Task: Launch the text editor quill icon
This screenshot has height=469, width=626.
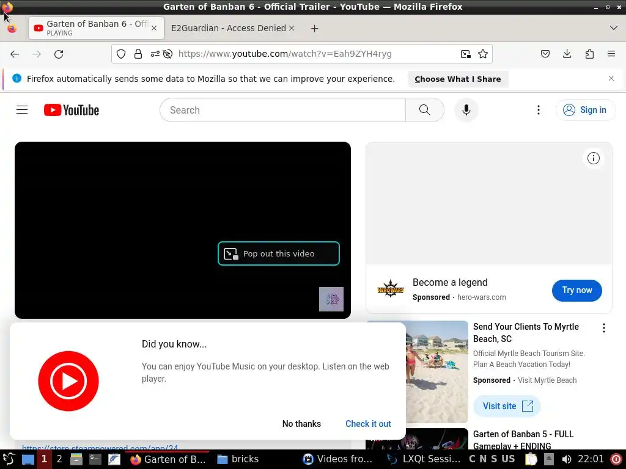Action: pyautogui.click(x=114, y=459)
